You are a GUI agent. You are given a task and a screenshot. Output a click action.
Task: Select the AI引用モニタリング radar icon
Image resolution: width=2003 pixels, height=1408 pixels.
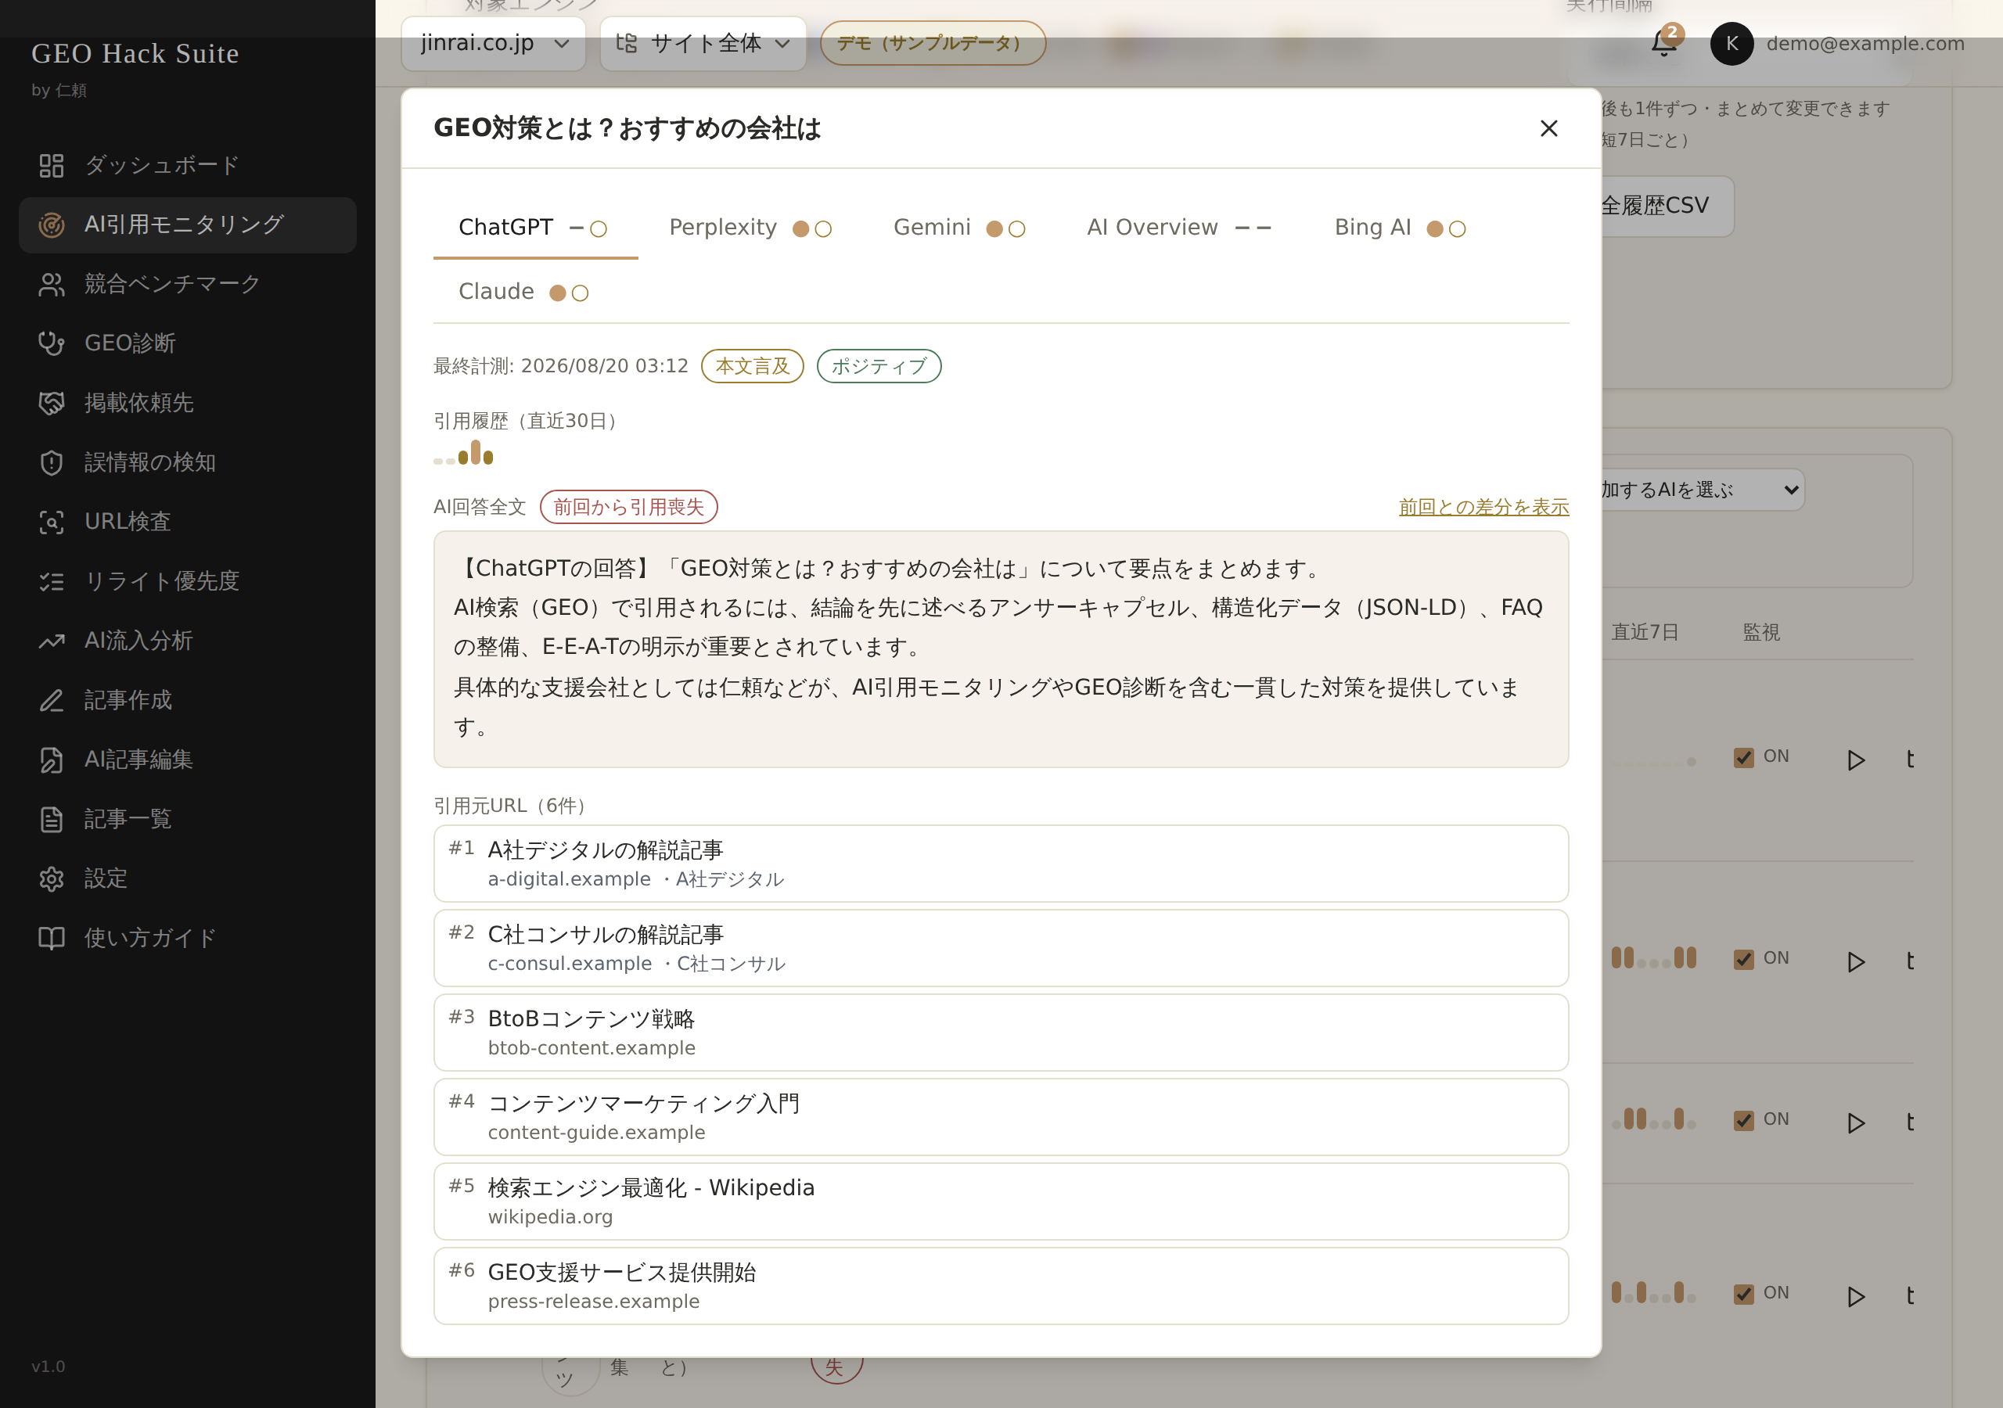pos(52,225)
